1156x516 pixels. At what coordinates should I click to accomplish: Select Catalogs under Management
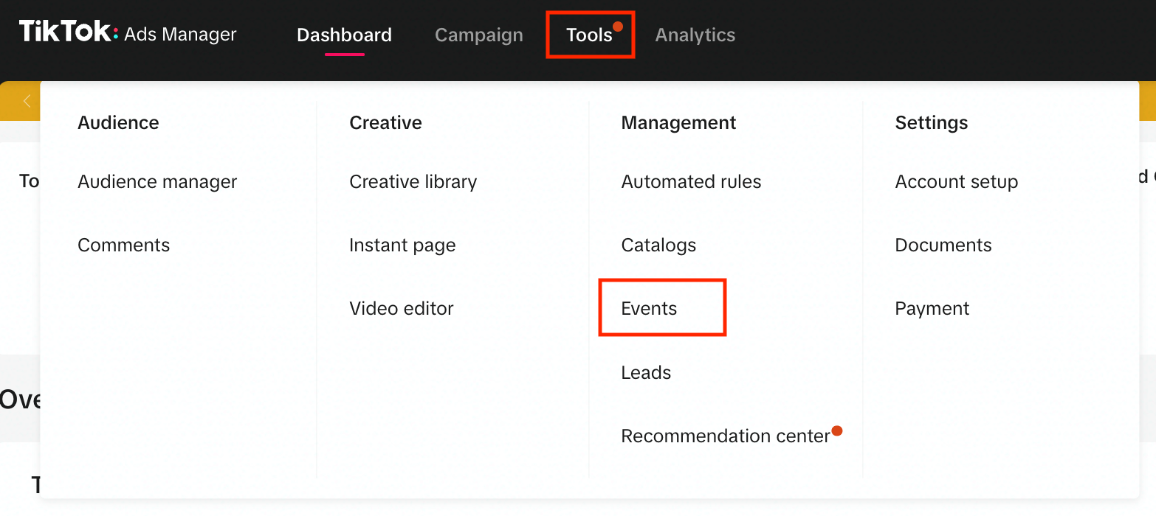tap(658, 245)
